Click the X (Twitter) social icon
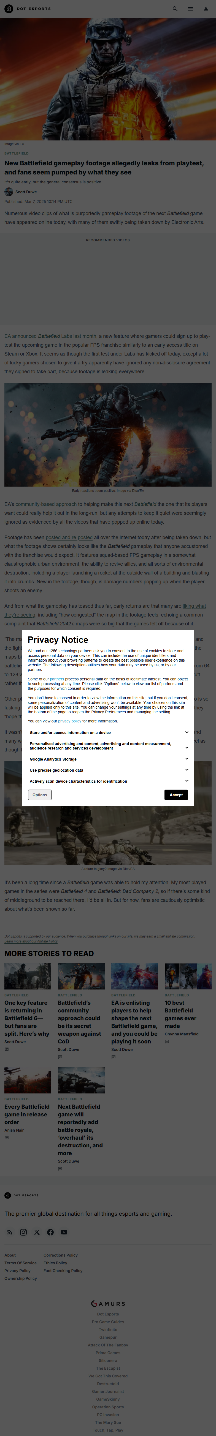Screen dimensions: 216x1436 [37, 1232]
